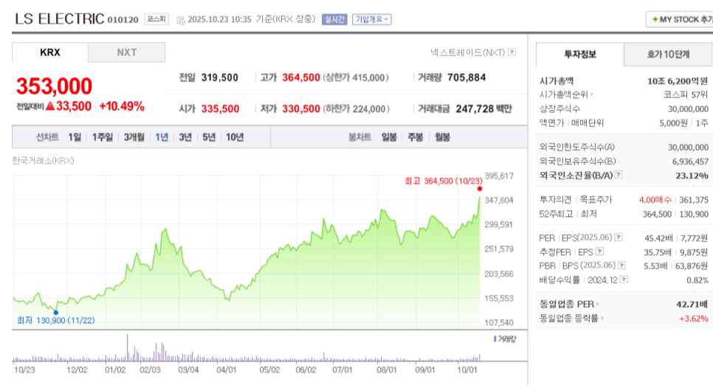Click the red 최고 high point dot
Screen dimensions: 713x385
click(x=480, y=189)
